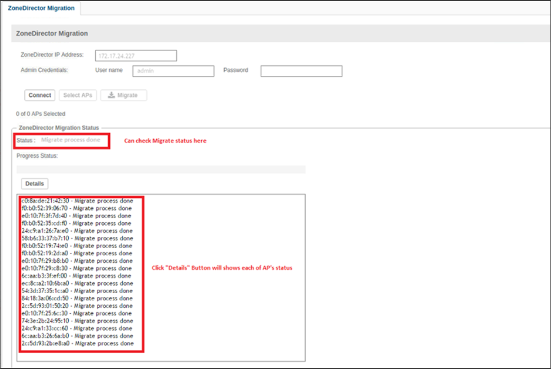Click the last entry 2c:5d:93:2b:e8:a0
The width and height of the screenshot is (551, 369).
tap(77, 343)
